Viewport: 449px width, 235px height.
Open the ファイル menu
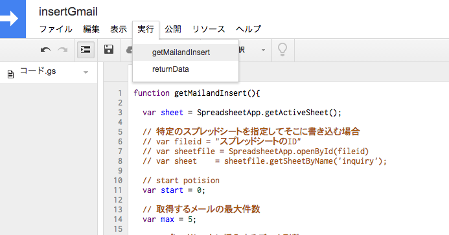56,29
